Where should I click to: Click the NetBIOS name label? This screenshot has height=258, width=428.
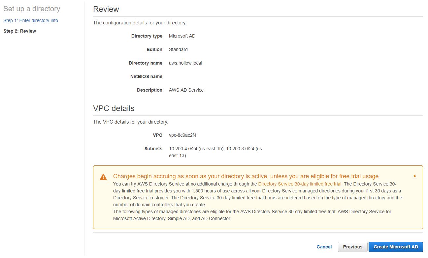tap(146, 76)
